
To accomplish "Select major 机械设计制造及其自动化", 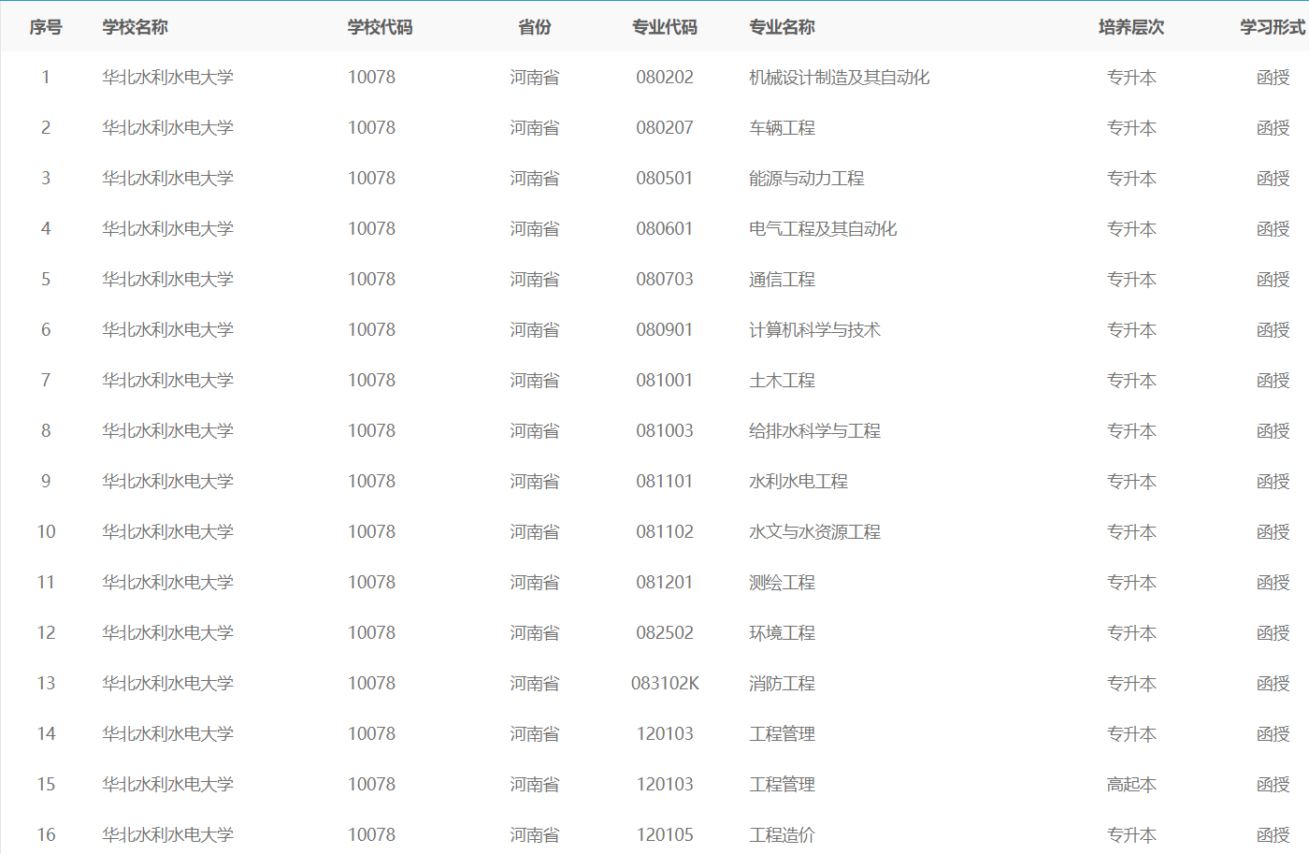I will (x=840, y=78).
